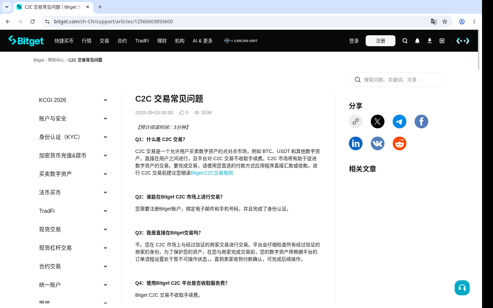This screenshot has width=493, height=308.
Task: Share article on Telegram
Action: point(400,121)
